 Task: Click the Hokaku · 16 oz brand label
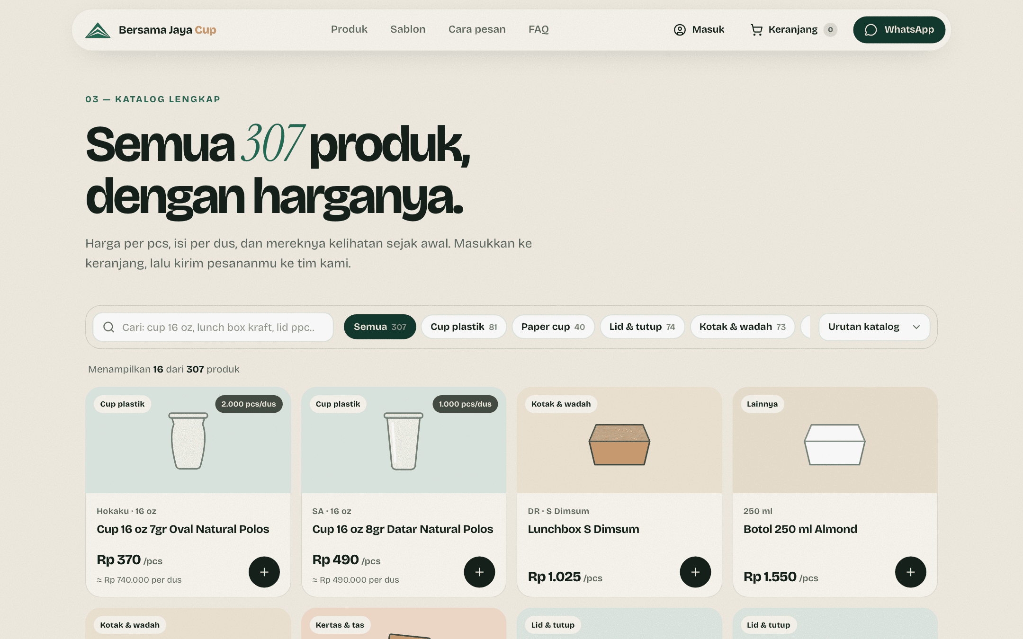tap(126, 511)
